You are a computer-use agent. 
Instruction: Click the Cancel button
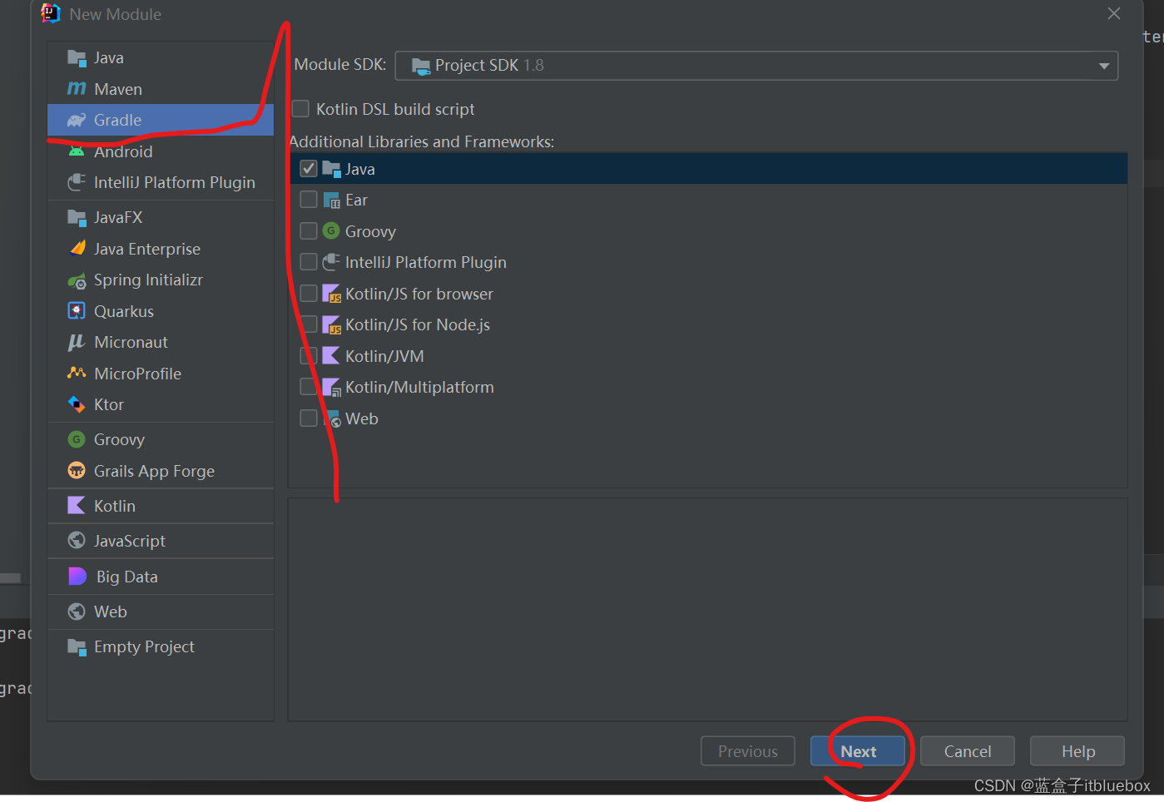(x=968, y=751)
